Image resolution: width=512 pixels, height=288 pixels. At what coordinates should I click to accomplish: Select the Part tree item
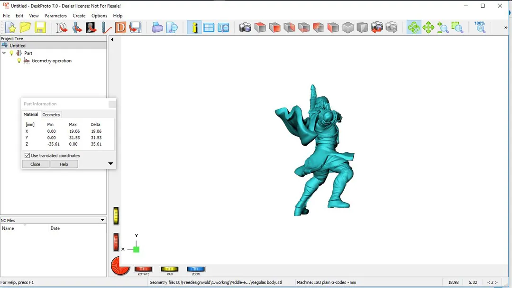coord(28,53)
